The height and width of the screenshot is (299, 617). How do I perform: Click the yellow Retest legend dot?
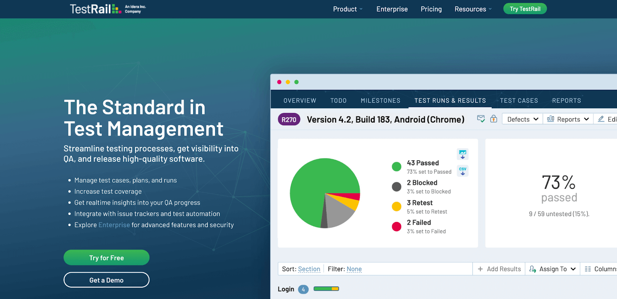[x=396, y=207]
